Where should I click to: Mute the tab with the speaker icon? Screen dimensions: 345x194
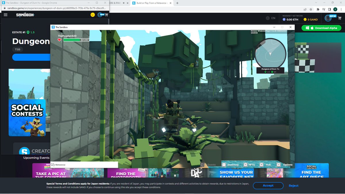(124, 3)
